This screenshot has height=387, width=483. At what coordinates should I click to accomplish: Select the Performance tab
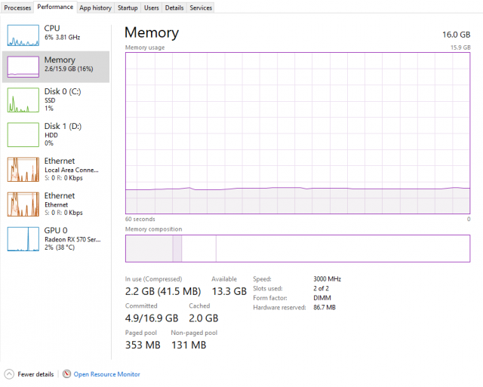click(55, 7)
